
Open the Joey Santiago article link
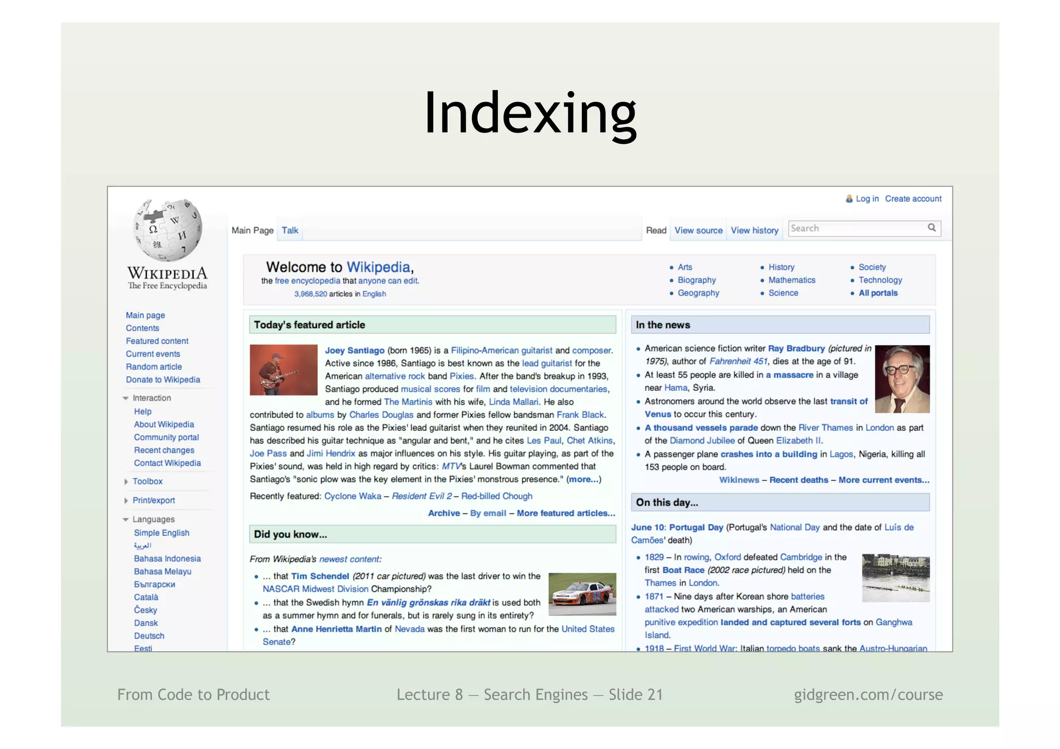(x=355, y=350)
